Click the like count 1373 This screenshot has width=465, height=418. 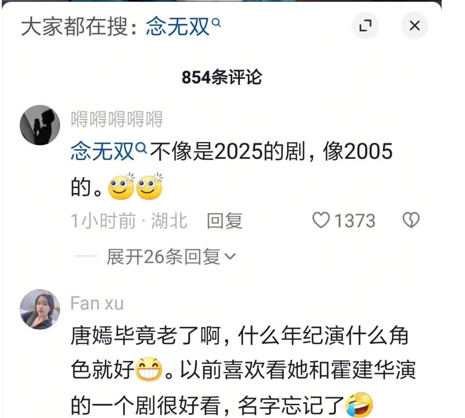355,221
